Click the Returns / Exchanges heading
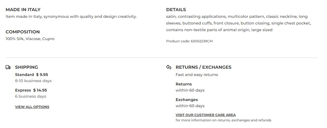Screen dimensions: 327x128 tap(203, 67)
